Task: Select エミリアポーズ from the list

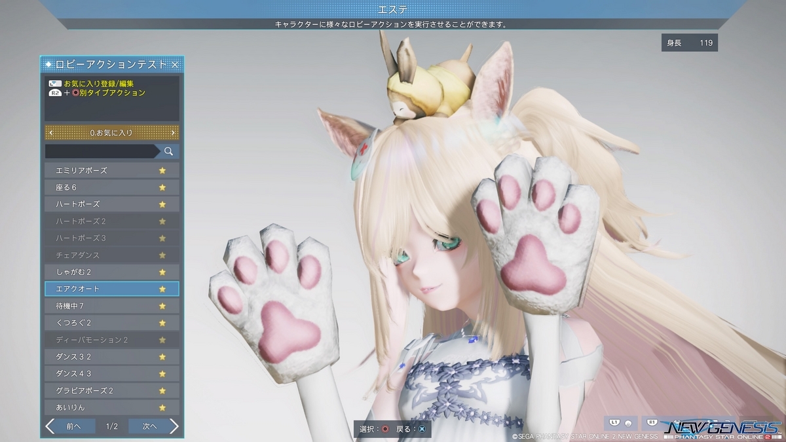Action: pos(112,170)
